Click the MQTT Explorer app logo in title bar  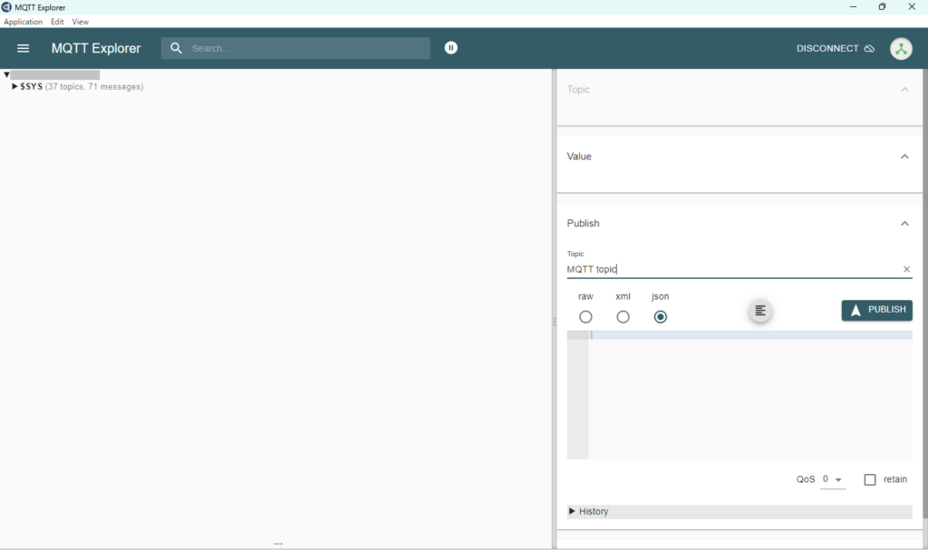tap(6, 7)
